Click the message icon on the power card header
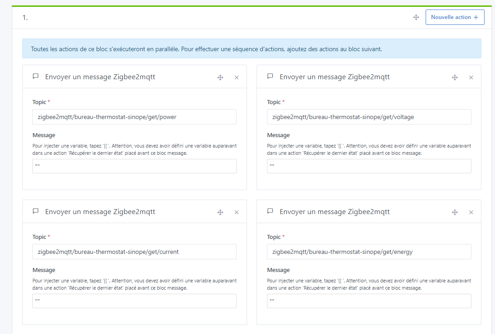Viewport: 495px width, 334px height. click(x=36, y=76)
